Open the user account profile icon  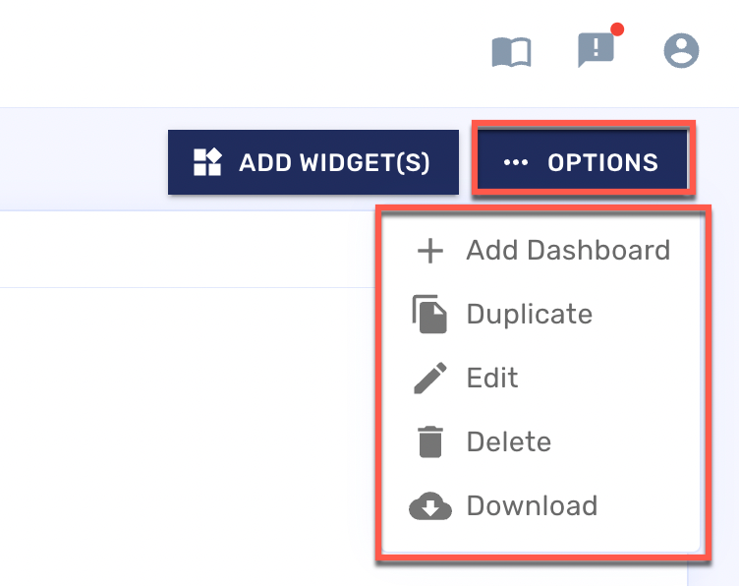click(681, 50)
